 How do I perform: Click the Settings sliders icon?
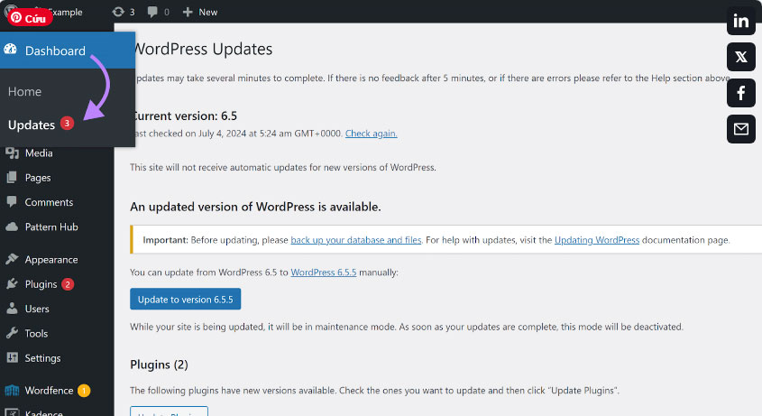tap(12, 357)
